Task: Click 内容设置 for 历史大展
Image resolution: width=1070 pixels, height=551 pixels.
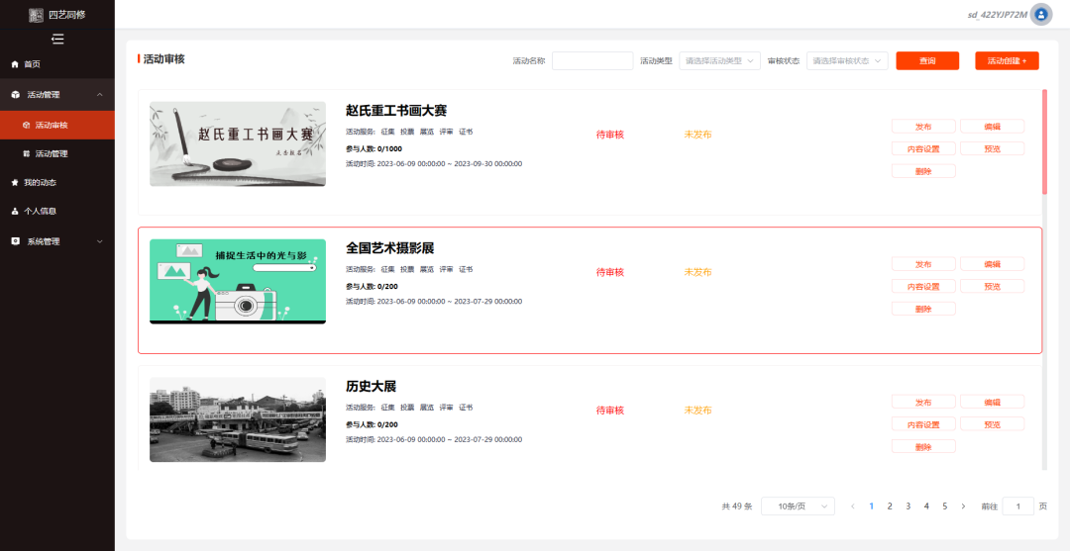Action: point(923,424)
